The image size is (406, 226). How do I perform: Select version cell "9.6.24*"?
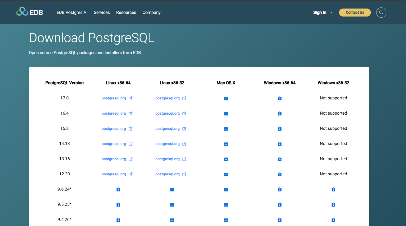click(x=64, y=189)
